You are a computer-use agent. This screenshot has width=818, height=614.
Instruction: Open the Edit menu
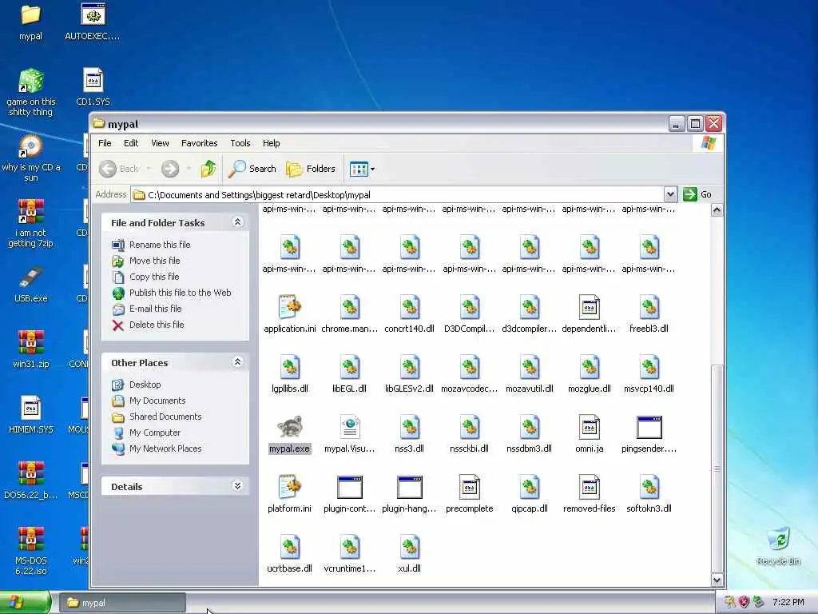[131, 143]
